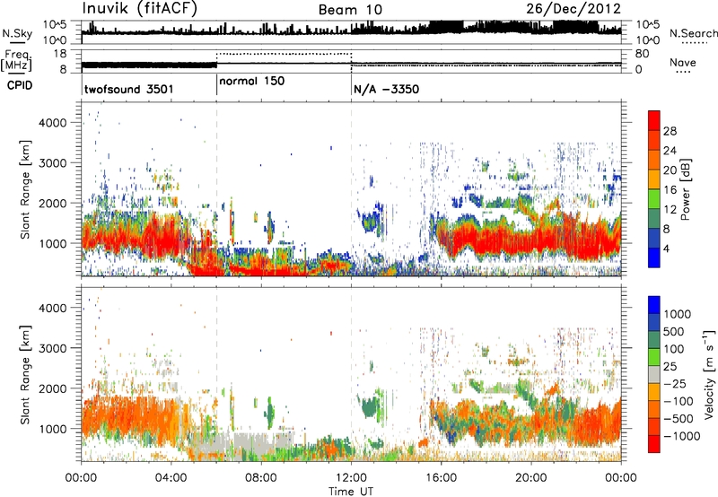Click the '20:00' time tick label
Image resolution: width=718 pixels, height=497 pixels.
tap(531, 478)
